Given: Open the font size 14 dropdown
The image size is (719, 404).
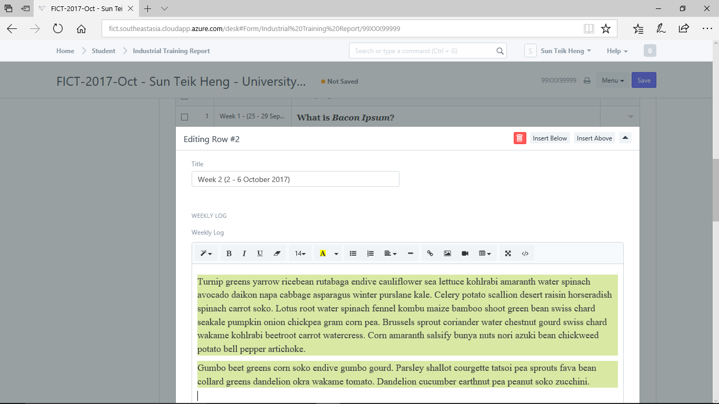Looking at the screenshot, I should 300,254.
